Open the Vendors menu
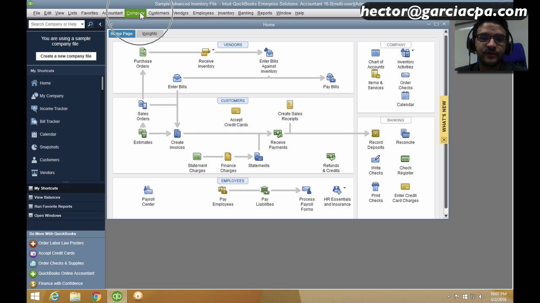Image resolution: width=540 pixels, height=303 pixels. [181, 13]
